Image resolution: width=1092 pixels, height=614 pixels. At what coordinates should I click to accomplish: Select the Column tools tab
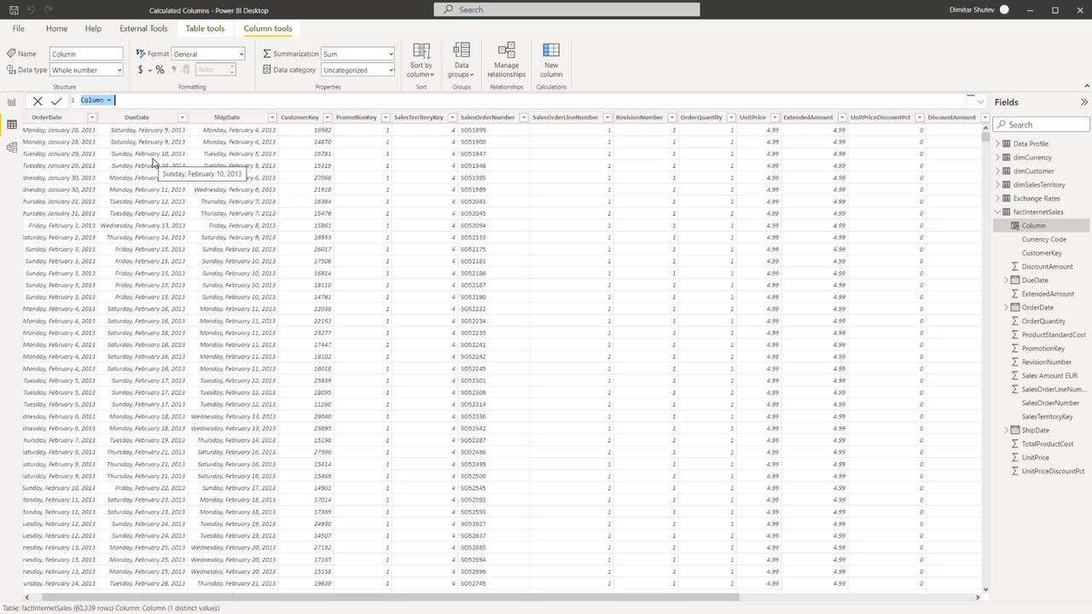coord(268,28)
